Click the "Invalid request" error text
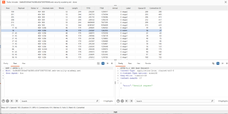The height and width of the screenshot is (114, 228). click(x=142, y=86)
